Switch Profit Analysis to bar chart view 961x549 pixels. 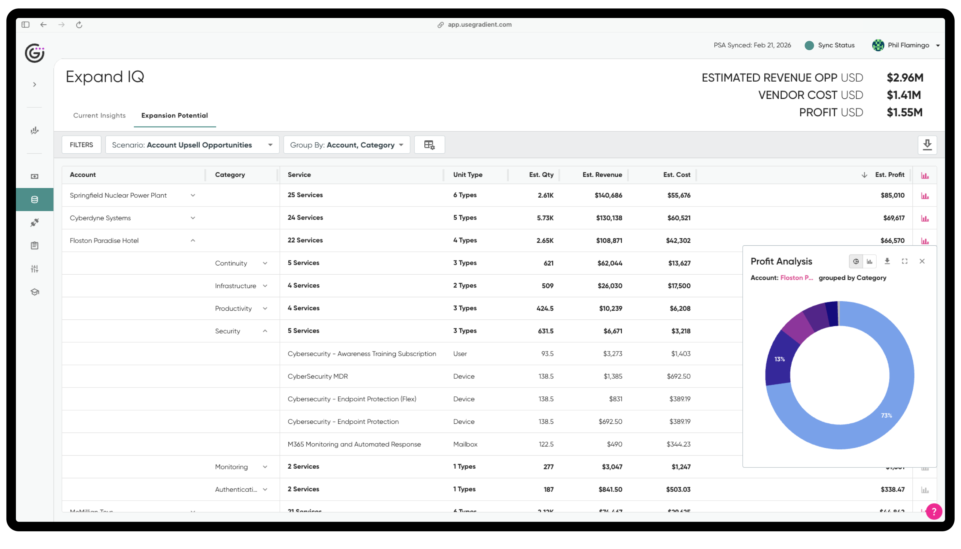tap(870, 261)
